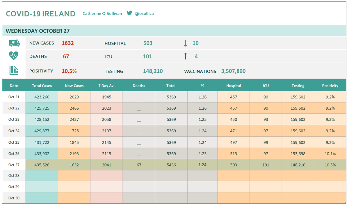Image resolution: width=349 pixels, height=205 pixels.
Task: Click the Oct 21 date cell
Action: 14,97
